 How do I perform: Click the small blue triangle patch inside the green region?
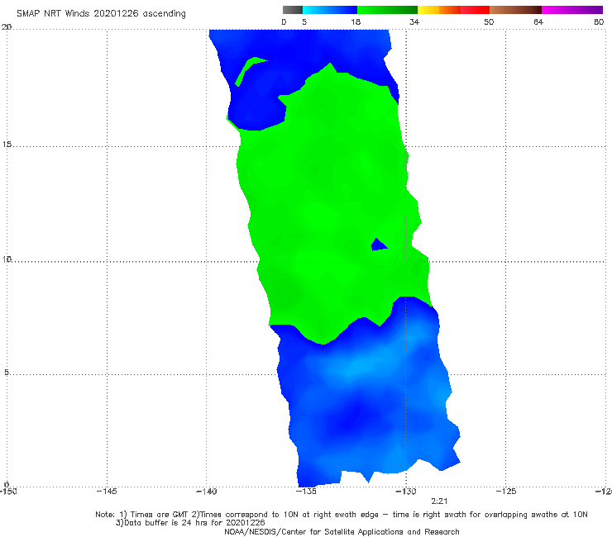point(378,245)
